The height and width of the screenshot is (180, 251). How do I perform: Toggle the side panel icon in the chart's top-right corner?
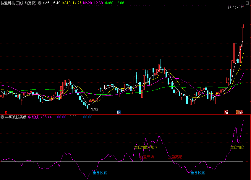point(247,3)
